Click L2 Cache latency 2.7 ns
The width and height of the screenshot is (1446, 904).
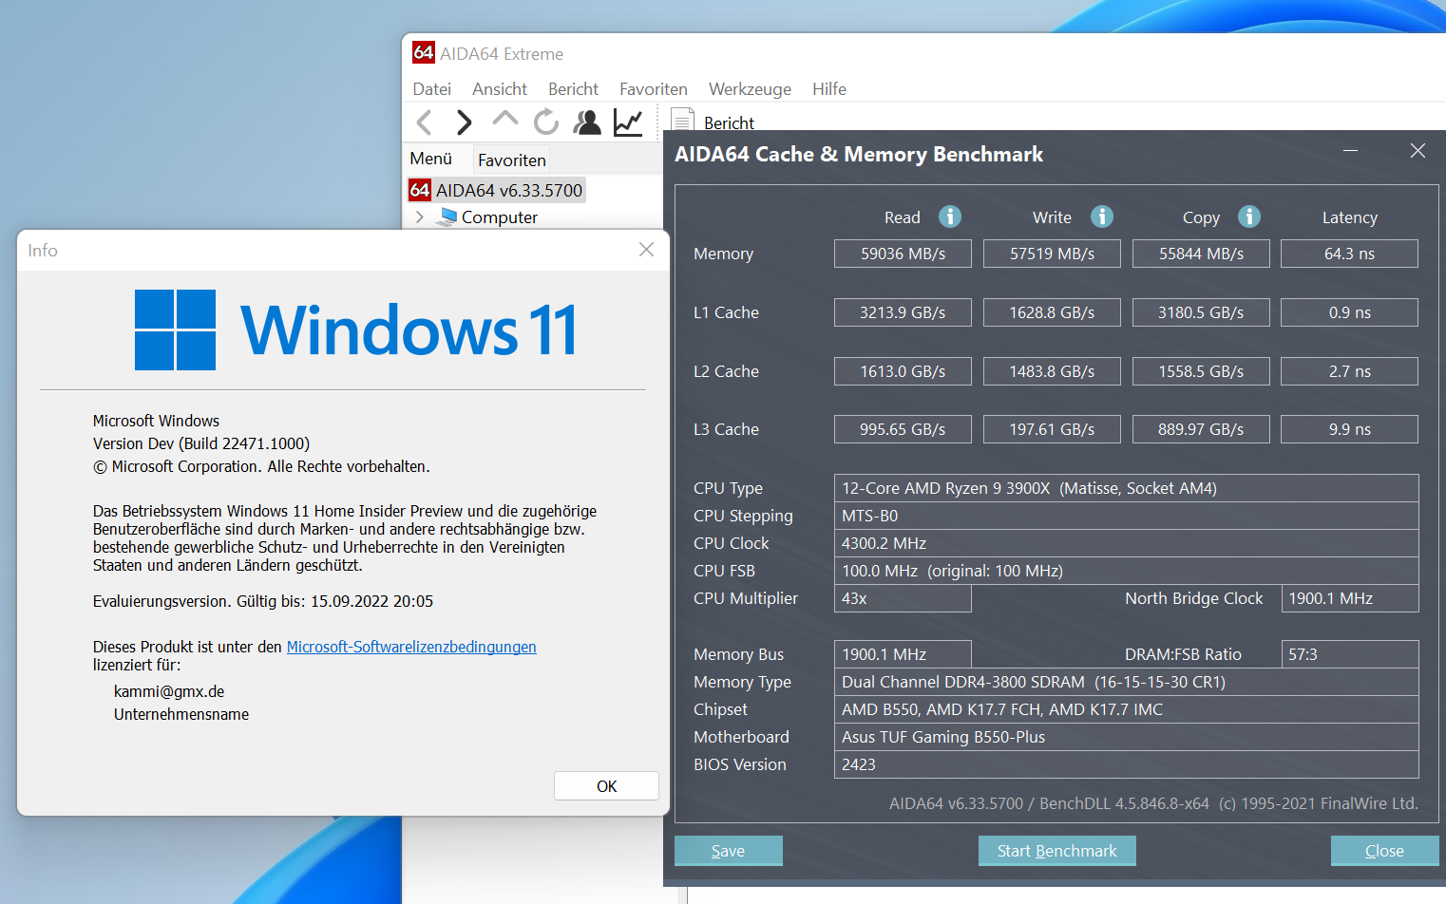click(x=1349, y=371)
